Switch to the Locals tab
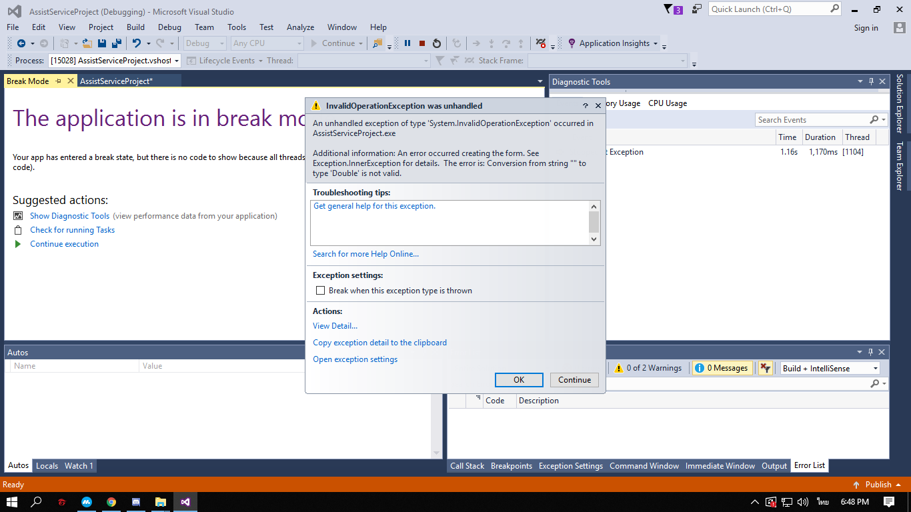This screenshot has width=911, height=512. [x=47, y=466]
